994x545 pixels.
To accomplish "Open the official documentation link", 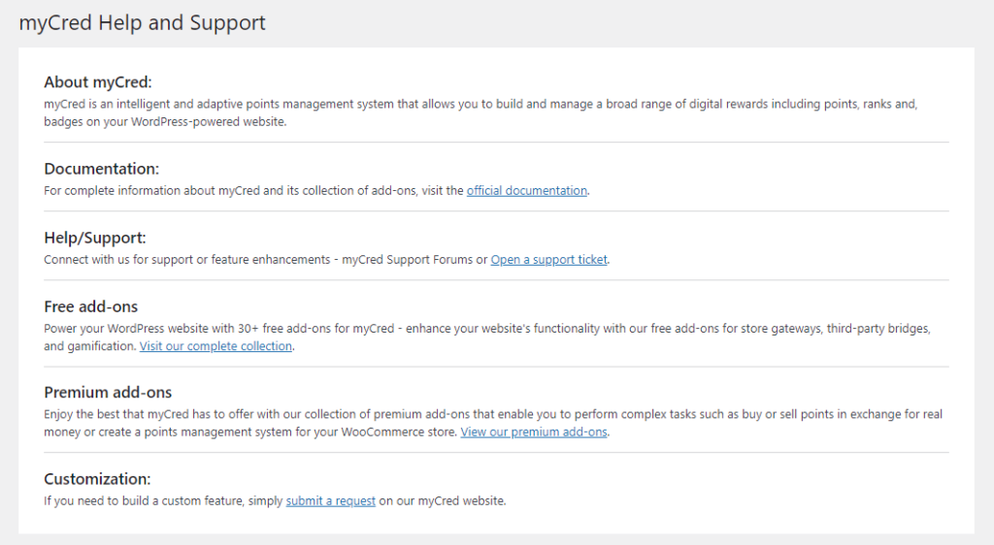I will coord(527,190).
